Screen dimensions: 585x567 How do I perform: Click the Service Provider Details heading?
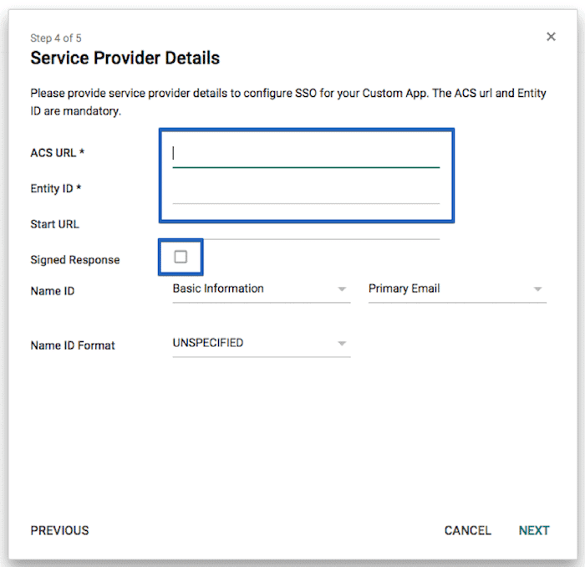[x=125, y=58]
